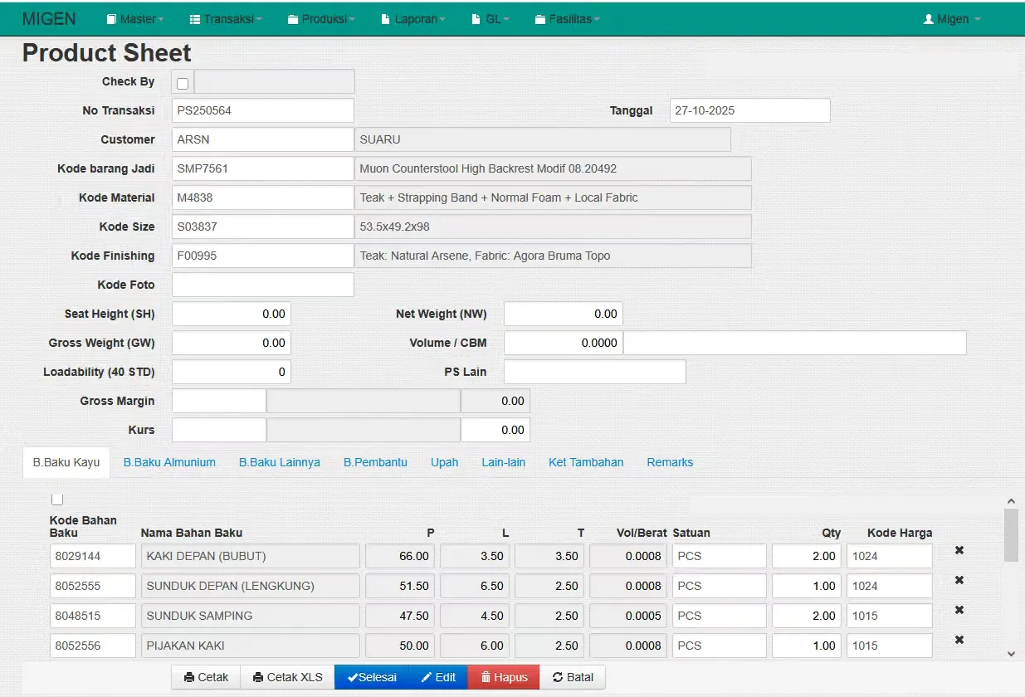This screenshot has height=697, width=1025.
Task: Go to the Lain-lain tab
Action: coord(503,462)
